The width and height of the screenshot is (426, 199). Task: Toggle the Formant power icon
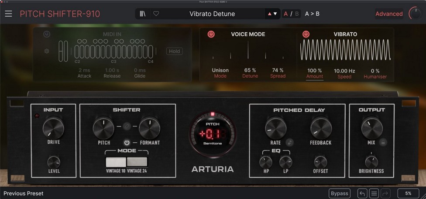point(127,143)
